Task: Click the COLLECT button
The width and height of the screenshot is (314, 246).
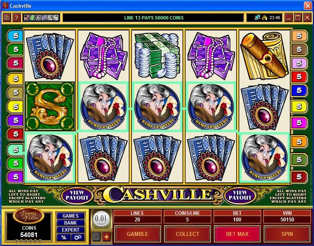Action: [187, 234]
